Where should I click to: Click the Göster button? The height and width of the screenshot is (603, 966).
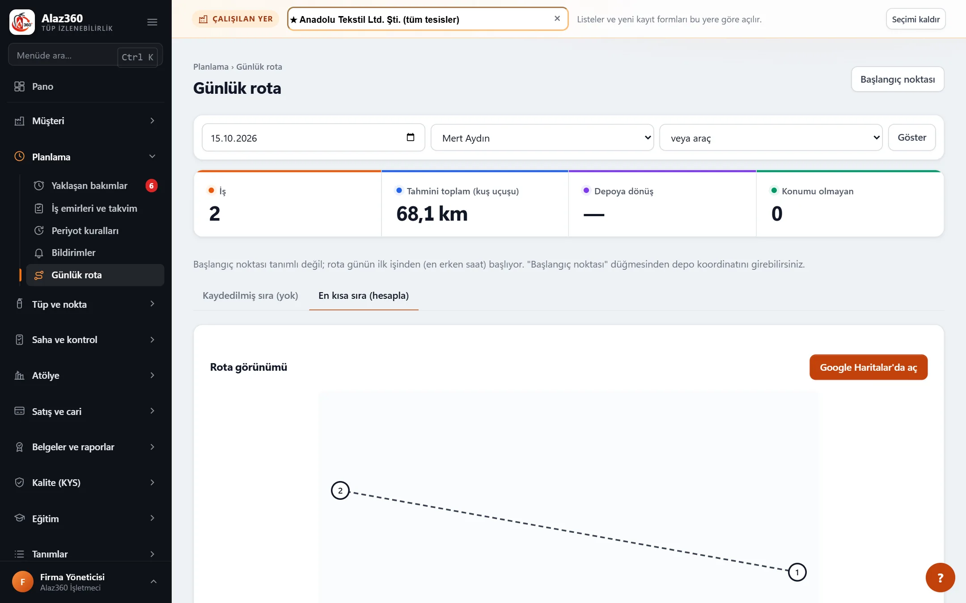pyautogui.click(x=912, y=138)
